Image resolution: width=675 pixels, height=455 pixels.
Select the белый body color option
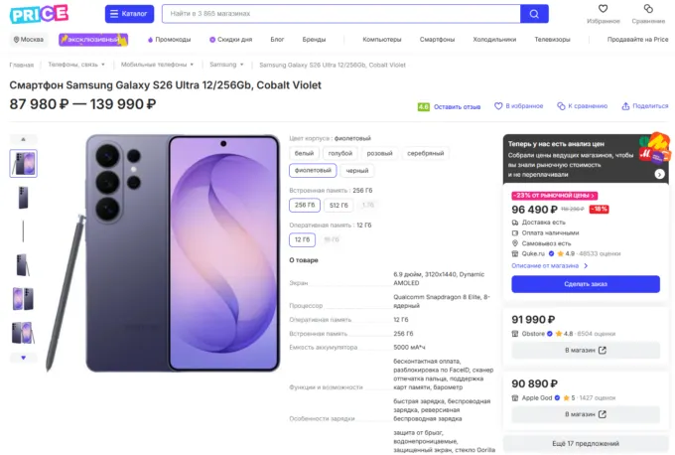coord(305,154)
